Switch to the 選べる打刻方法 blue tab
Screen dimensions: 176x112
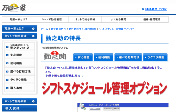tap(128, 57)
